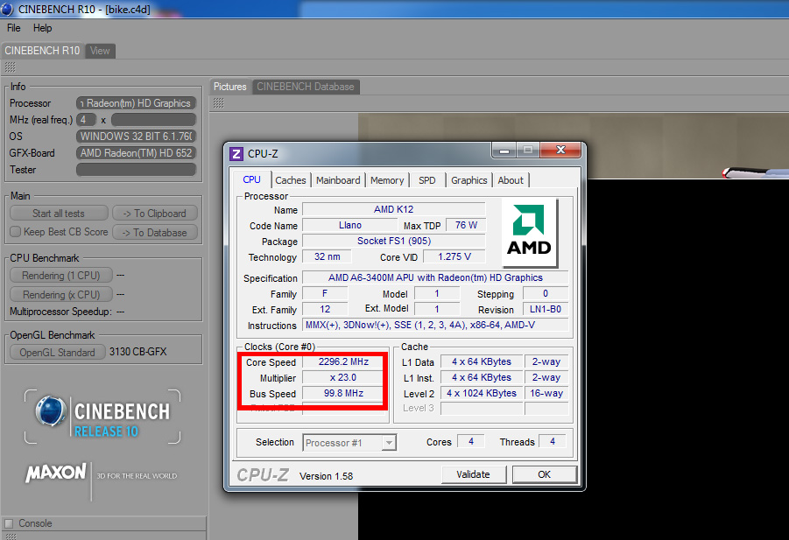Click the Cores count value
The height and width of the screenshot is (540, 789).
471,441
